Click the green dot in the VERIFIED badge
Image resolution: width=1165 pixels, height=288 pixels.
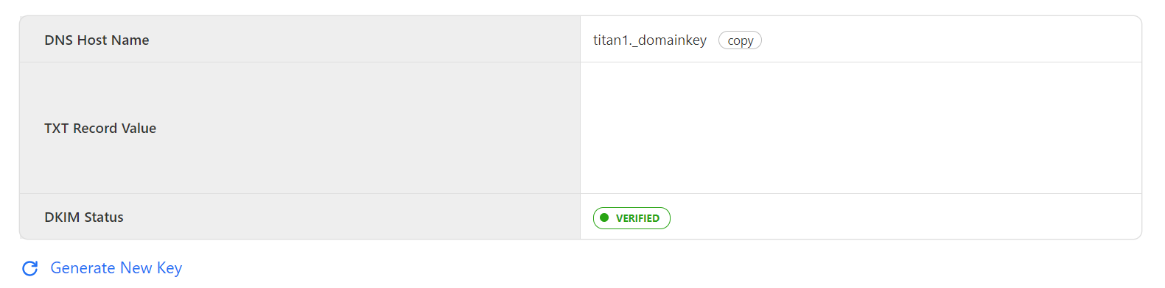[x=604, y=217]
